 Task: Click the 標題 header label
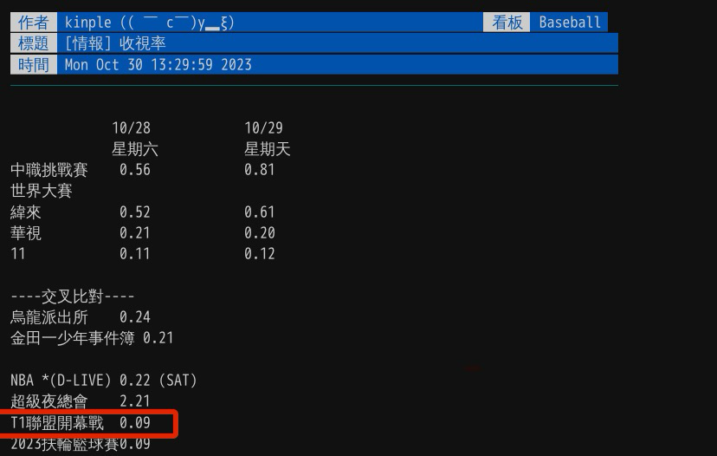pyautogui.click(x=34, y=43)
